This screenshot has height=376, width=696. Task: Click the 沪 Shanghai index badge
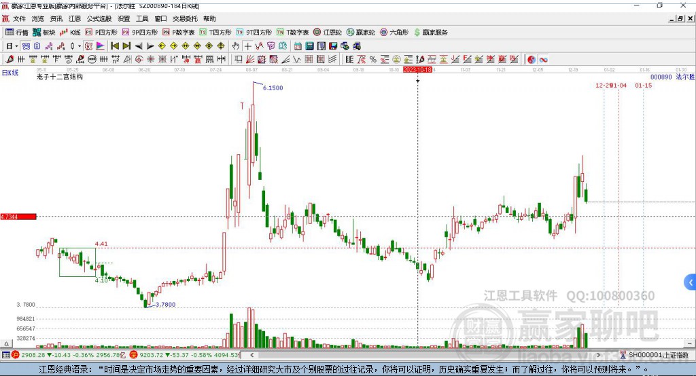pos(16,355)
